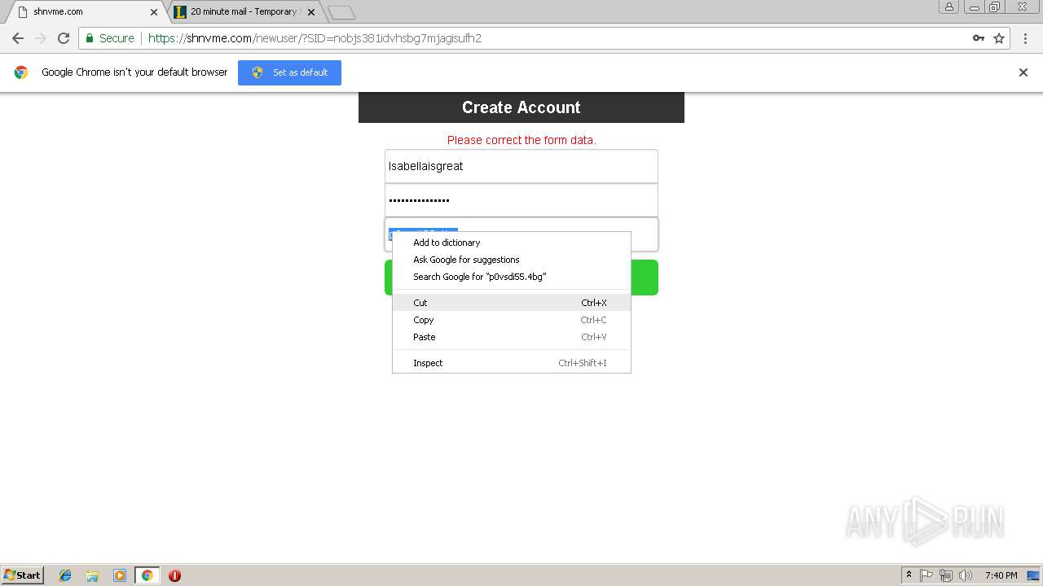Click the browser forward arrow
The width and height of the screenshot is (1043, 586).
pos(41,38)
